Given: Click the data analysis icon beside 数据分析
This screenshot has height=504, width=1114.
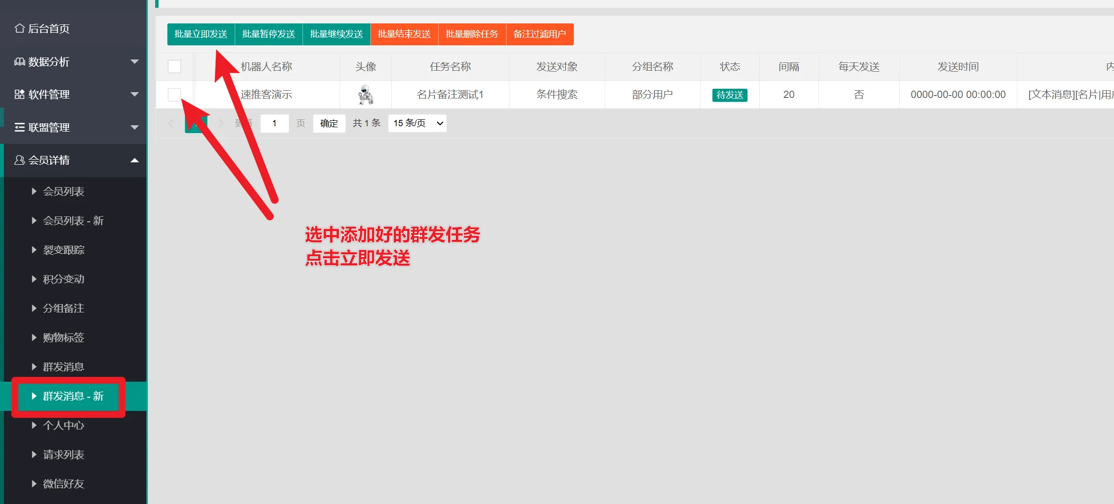Looking at the screenshot, I should (20, 61).
